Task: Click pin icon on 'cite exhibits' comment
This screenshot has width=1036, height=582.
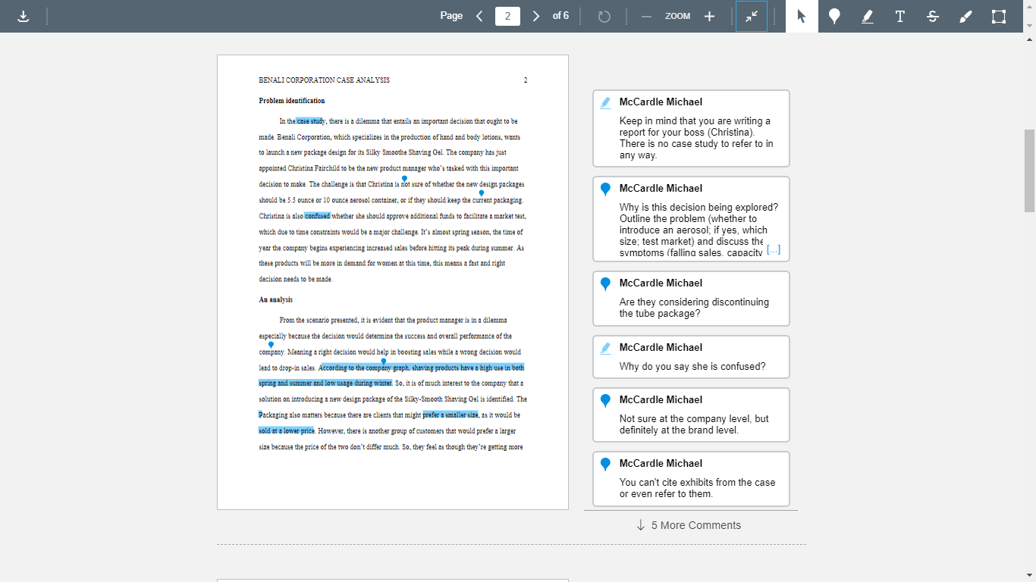Action: point(605,465)
